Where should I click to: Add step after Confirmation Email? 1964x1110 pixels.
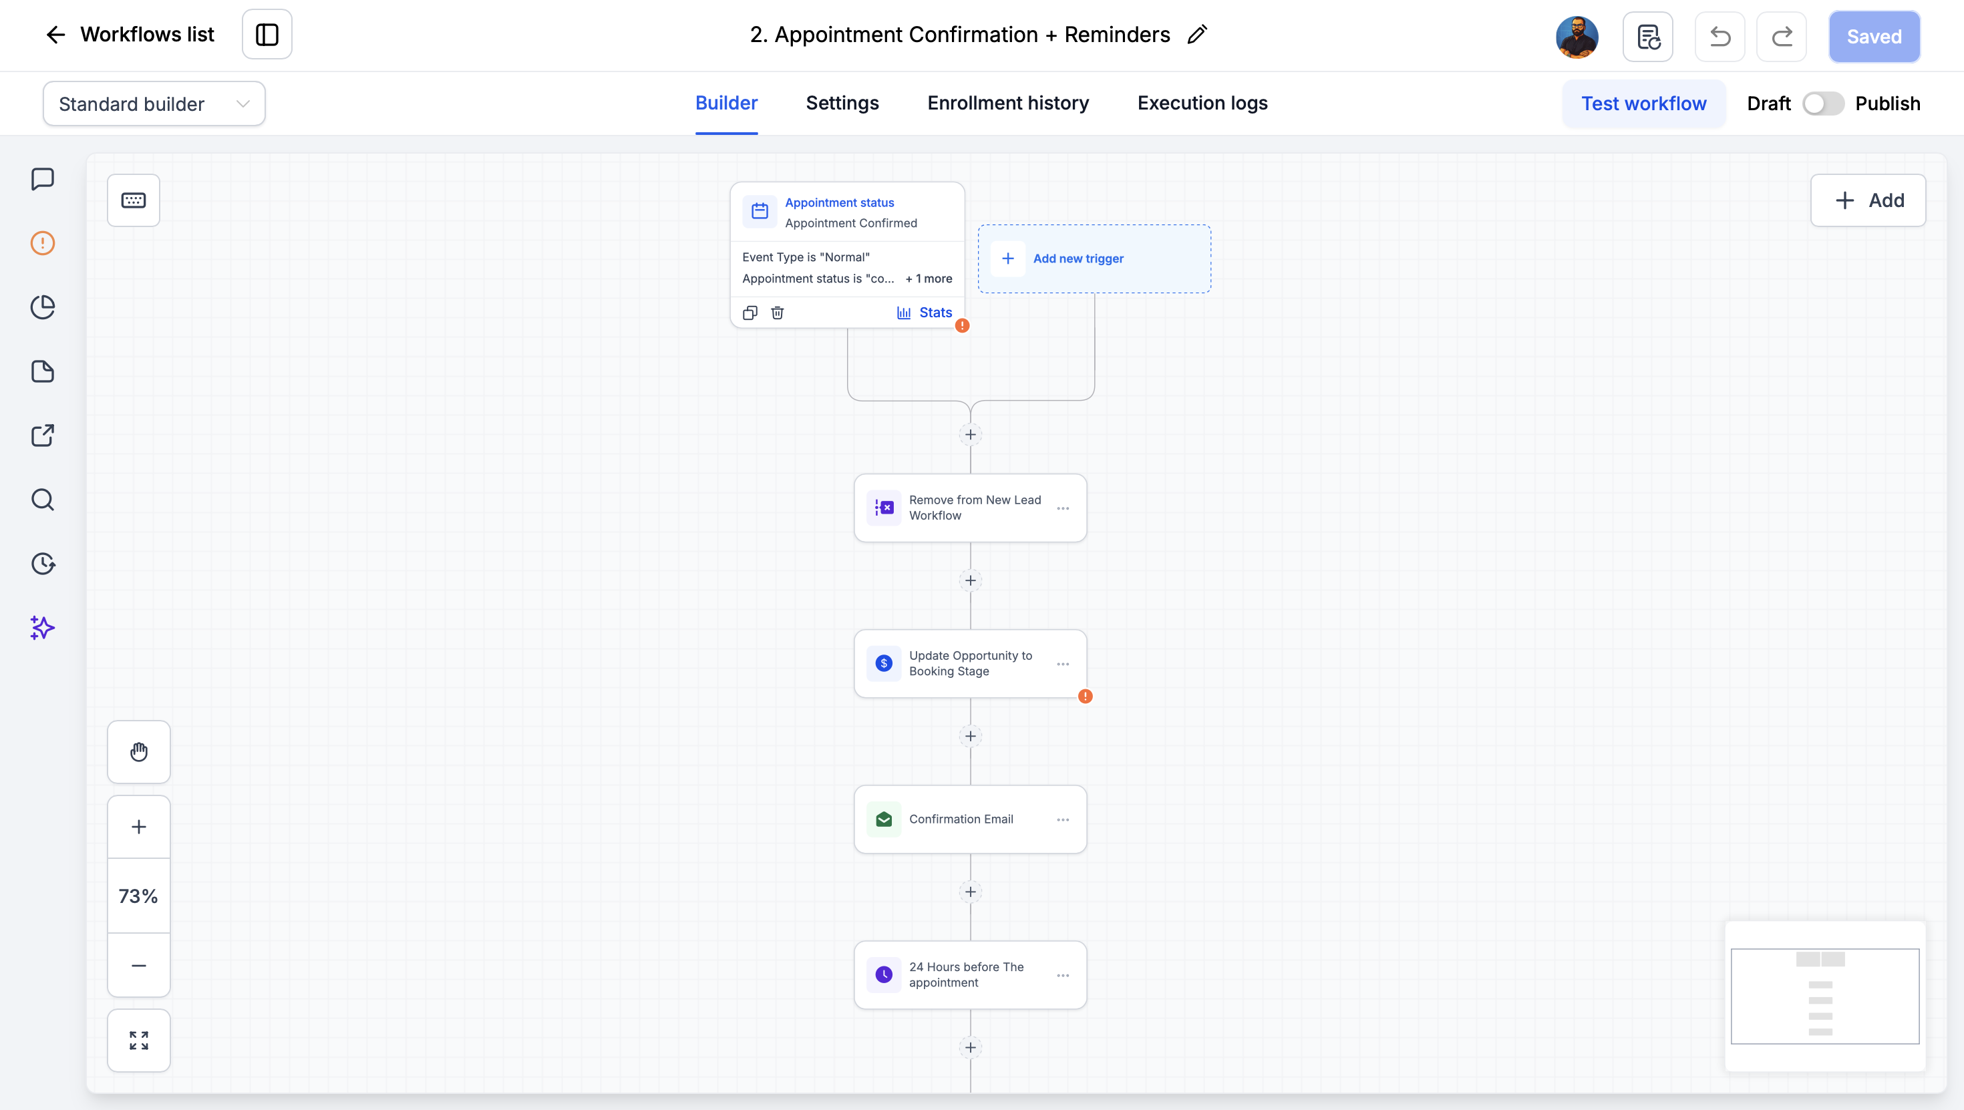pos(970,892)
